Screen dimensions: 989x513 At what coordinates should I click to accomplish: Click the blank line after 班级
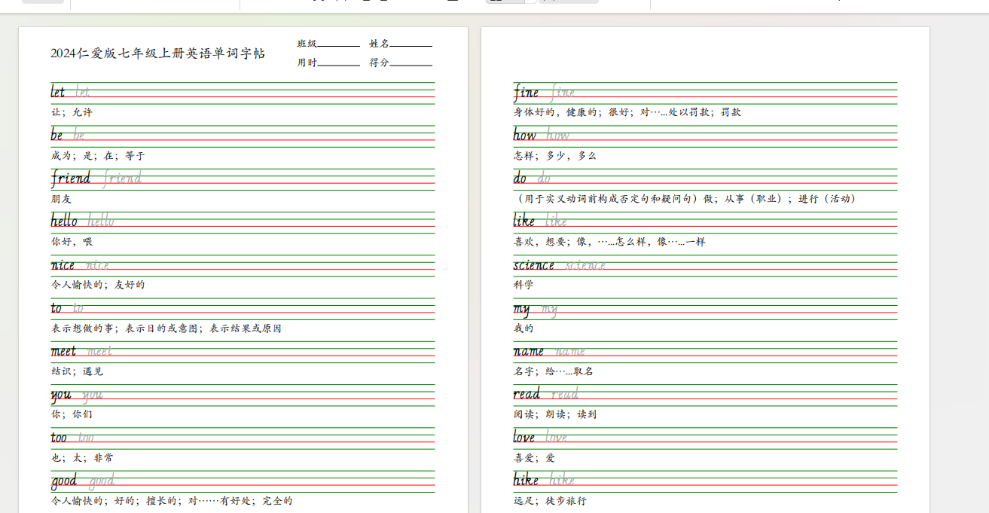(339, 45)
